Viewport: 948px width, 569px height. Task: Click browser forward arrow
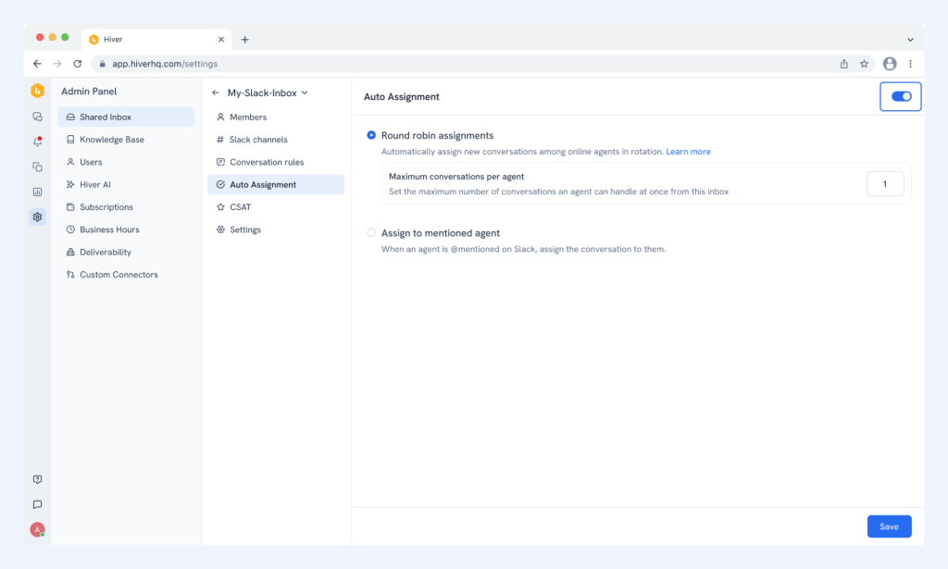[57, 64]
